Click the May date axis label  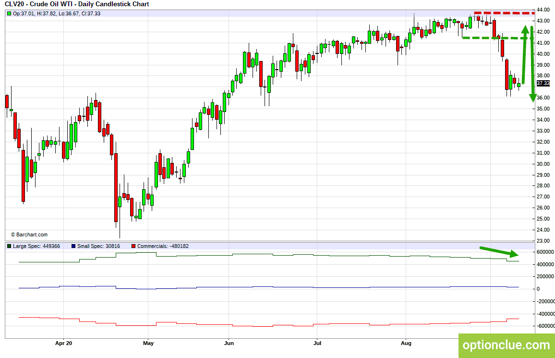(148, 343)
